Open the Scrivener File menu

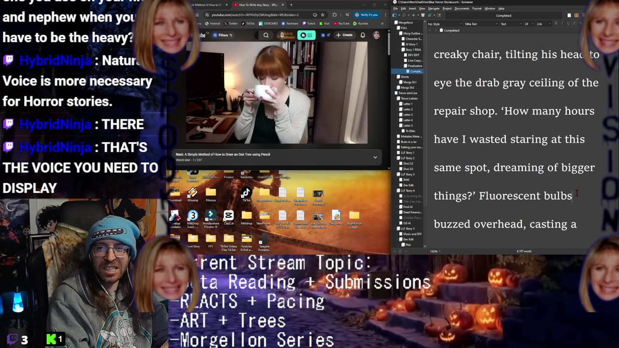395,8
